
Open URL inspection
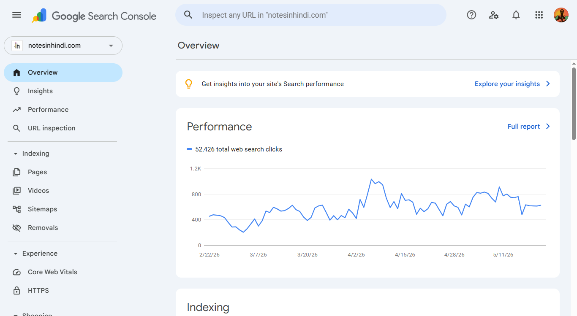point(63,128)
